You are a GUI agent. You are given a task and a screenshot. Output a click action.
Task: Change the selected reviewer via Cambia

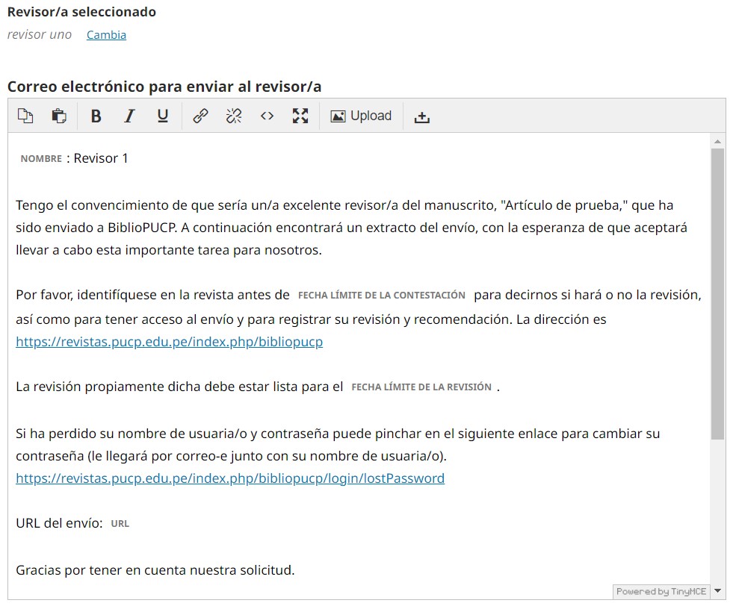pos(106,35)
